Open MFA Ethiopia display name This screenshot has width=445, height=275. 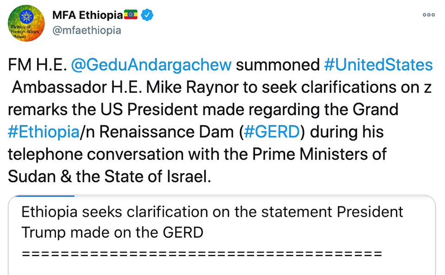88,15
